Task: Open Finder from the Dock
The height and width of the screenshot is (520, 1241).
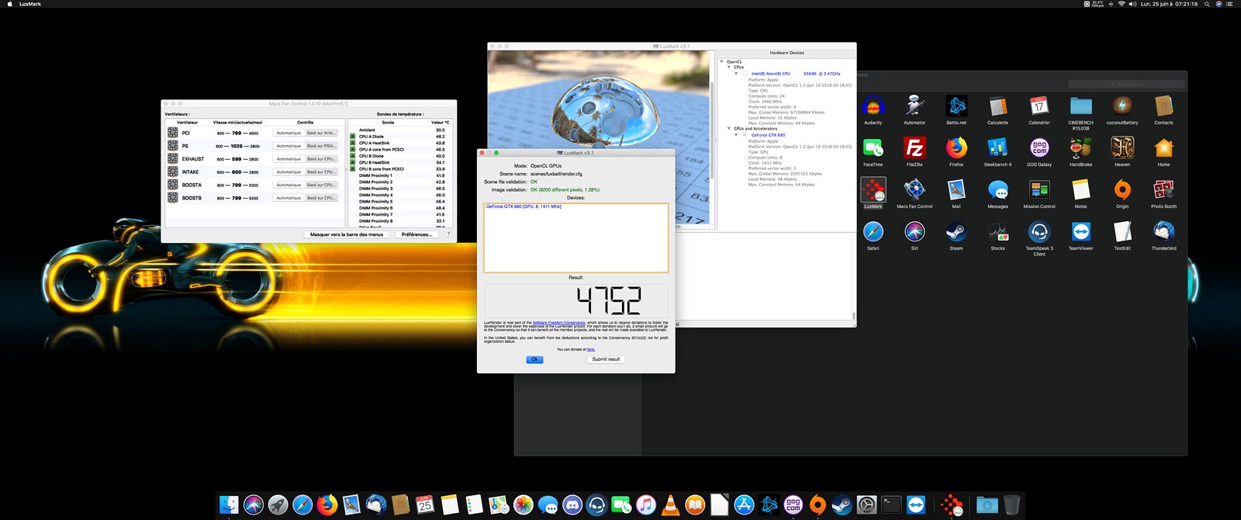Action: (229, 505)
